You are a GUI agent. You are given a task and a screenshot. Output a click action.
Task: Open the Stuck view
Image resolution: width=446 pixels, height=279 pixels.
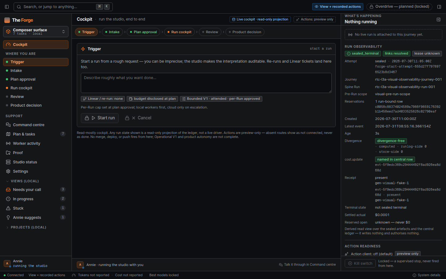coord(36,208)
